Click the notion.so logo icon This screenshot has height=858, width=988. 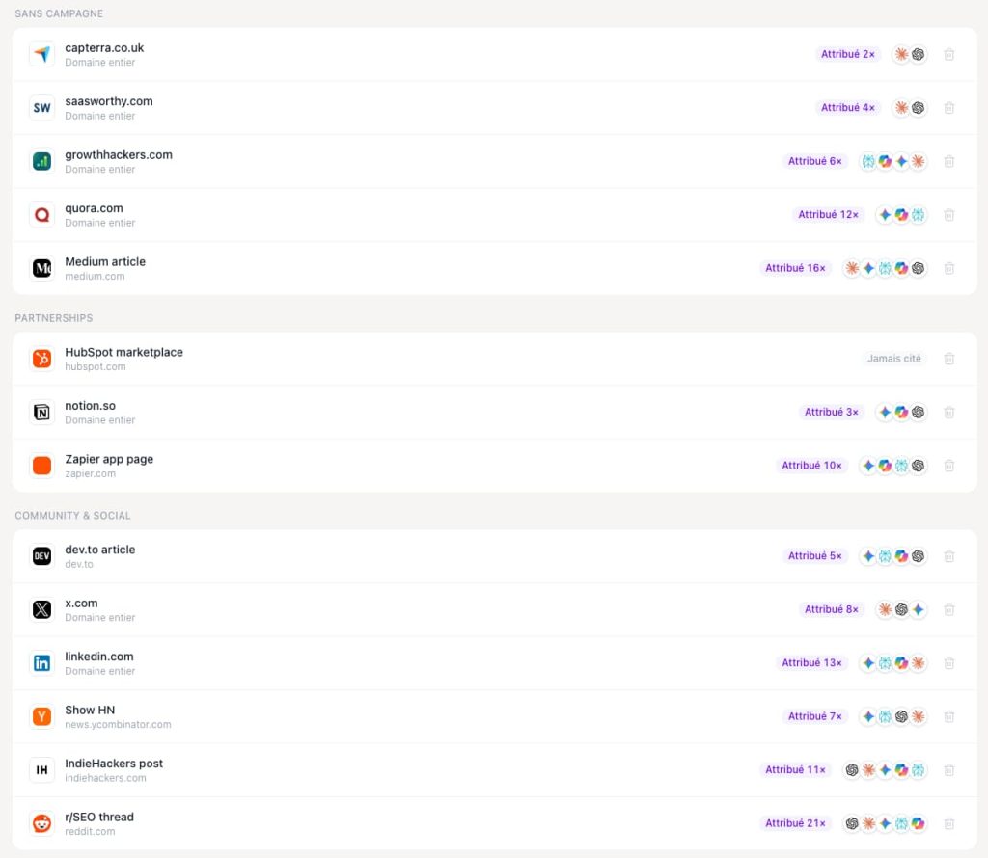point(42,413)
